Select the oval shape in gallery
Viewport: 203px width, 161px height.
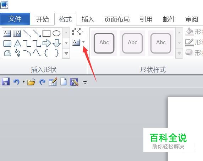click(56, 33)
